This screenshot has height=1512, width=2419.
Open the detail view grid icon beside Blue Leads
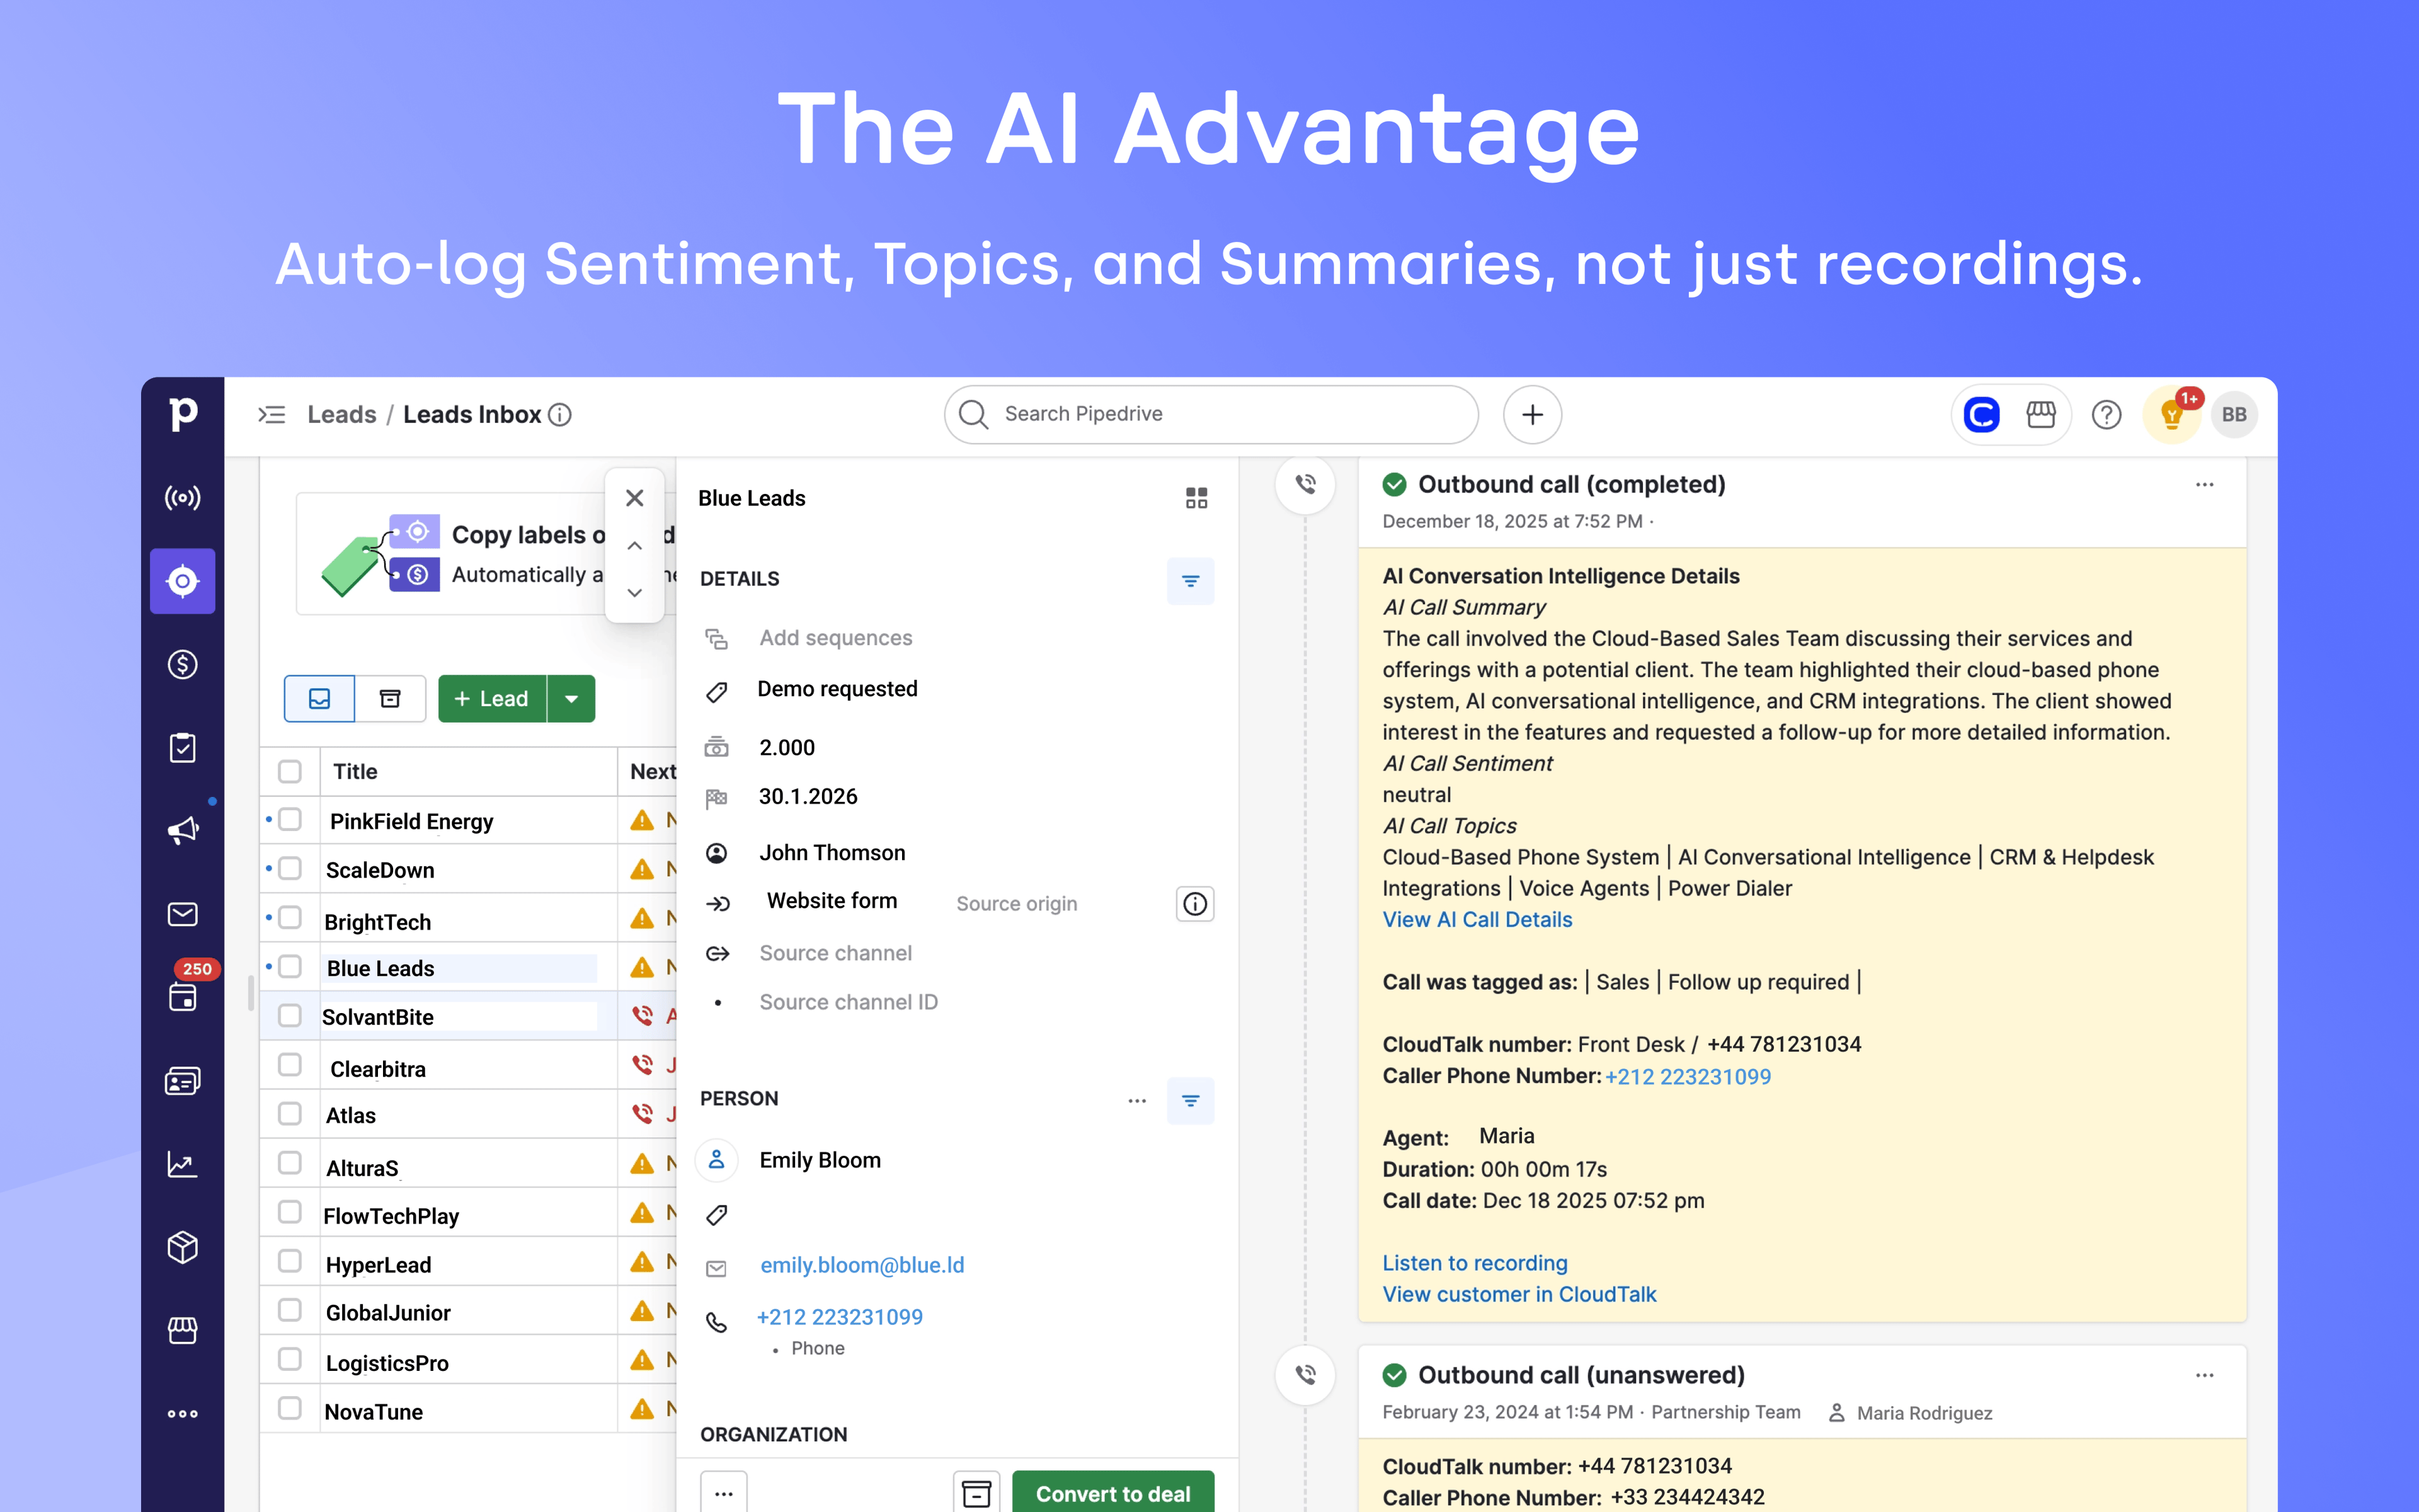(x=1196, y=497)
